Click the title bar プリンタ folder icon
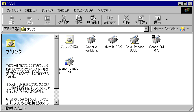The width and height of the screenshot is (194, 112). tap(4, 3)
